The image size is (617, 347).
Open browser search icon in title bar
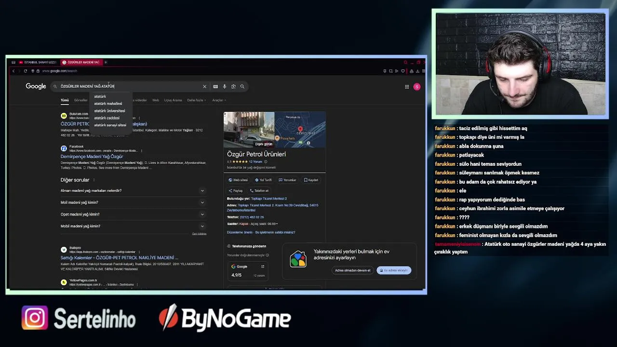405,62
